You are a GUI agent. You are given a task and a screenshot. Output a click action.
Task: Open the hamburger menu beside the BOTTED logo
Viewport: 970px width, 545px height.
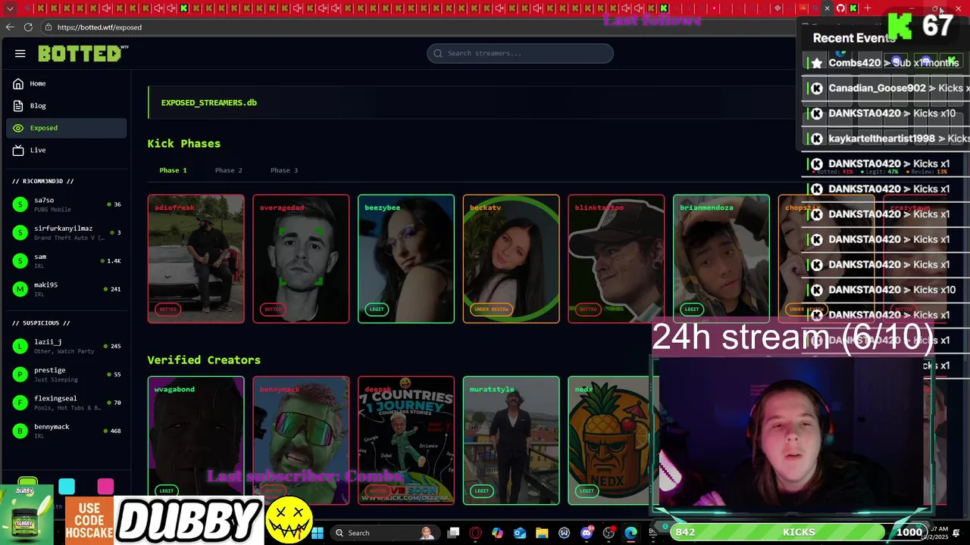[20, 54]
